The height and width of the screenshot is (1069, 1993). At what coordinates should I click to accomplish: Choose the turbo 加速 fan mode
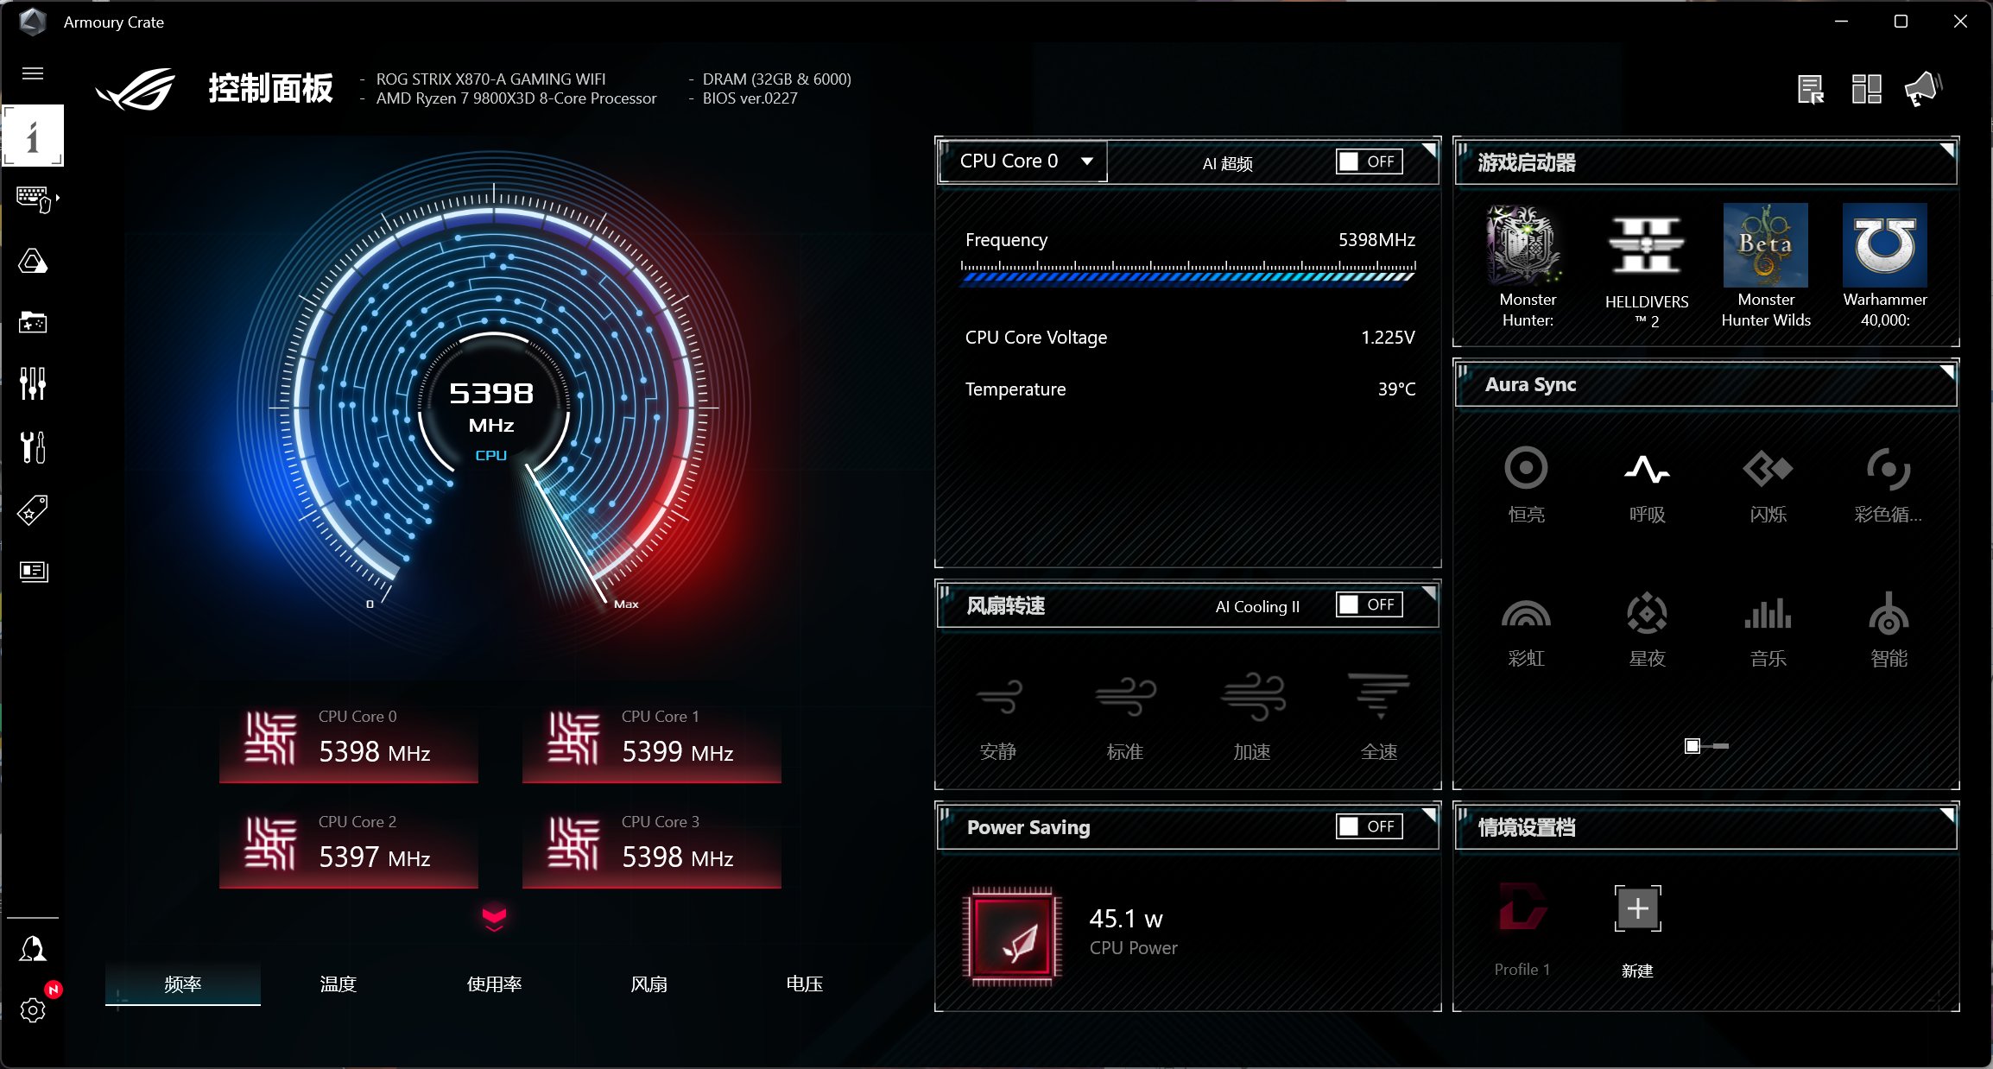coord(1252,718)
